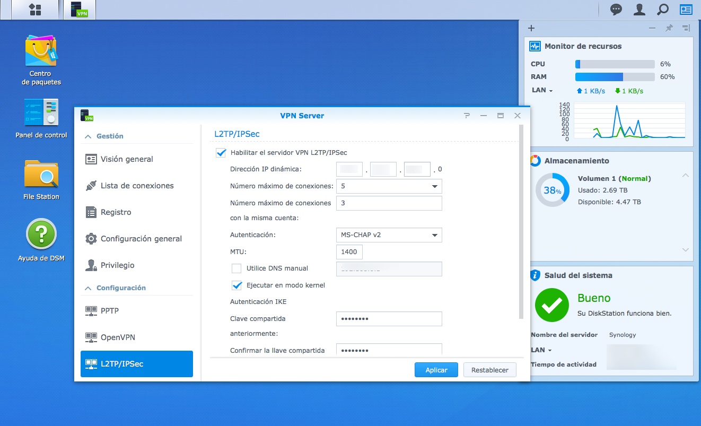The width and height of the screenshot is (701, 426).
Task: Click the server name Synology
Action: click(x=623, y=335)
